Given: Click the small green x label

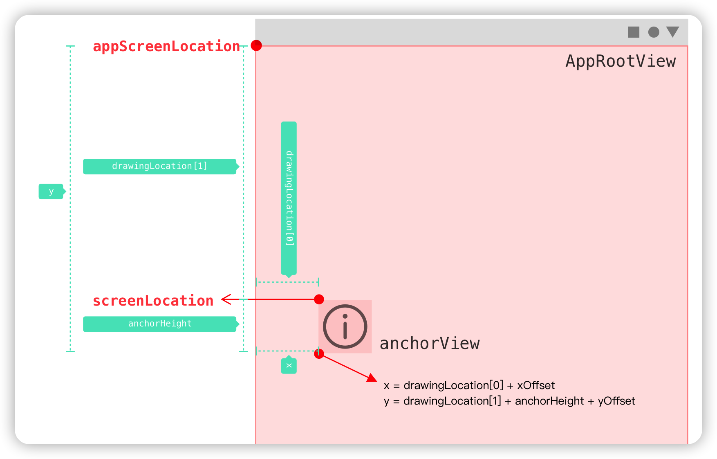Looking at the screenshot, I should pyautogui.click(x=289, y=365).
